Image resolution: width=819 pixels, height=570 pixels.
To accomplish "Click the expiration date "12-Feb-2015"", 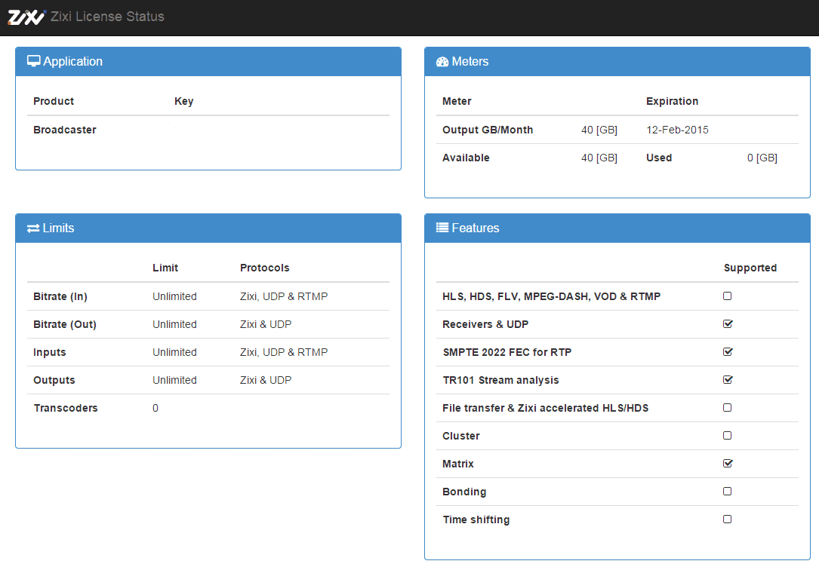I will 677,130.
